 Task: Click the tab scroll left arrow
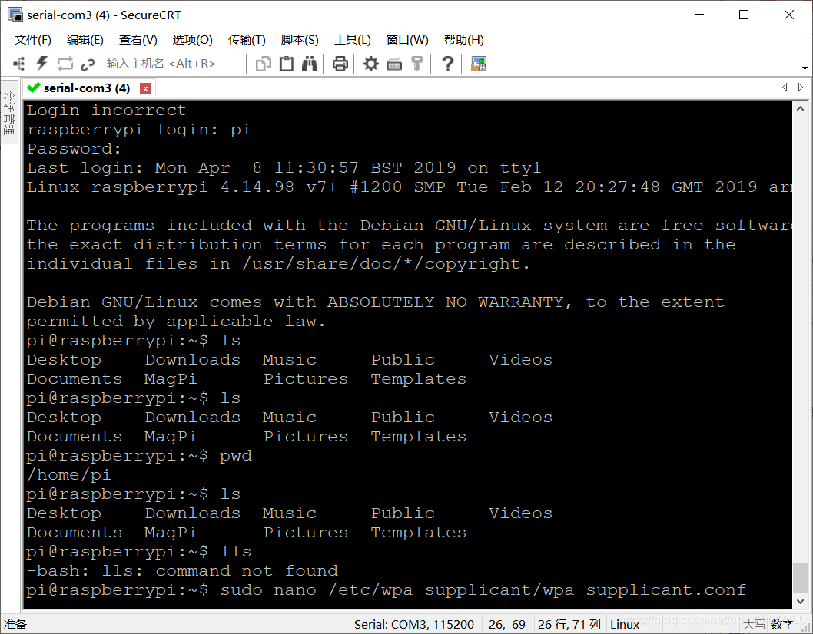click(785, 88)
